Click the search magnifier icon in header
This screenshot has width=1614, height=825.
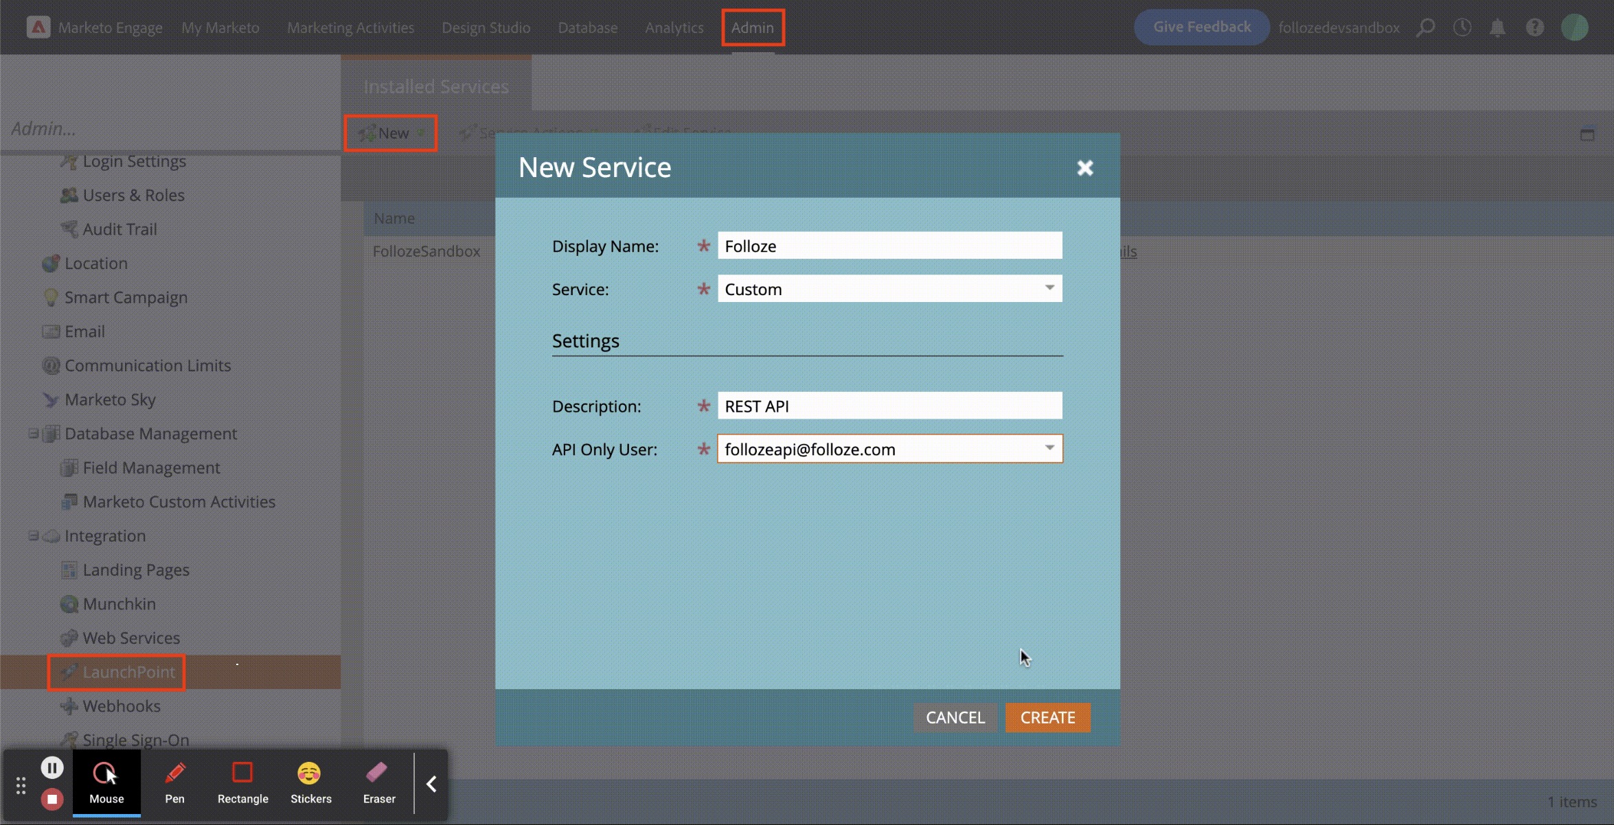tap(1426, 27)
